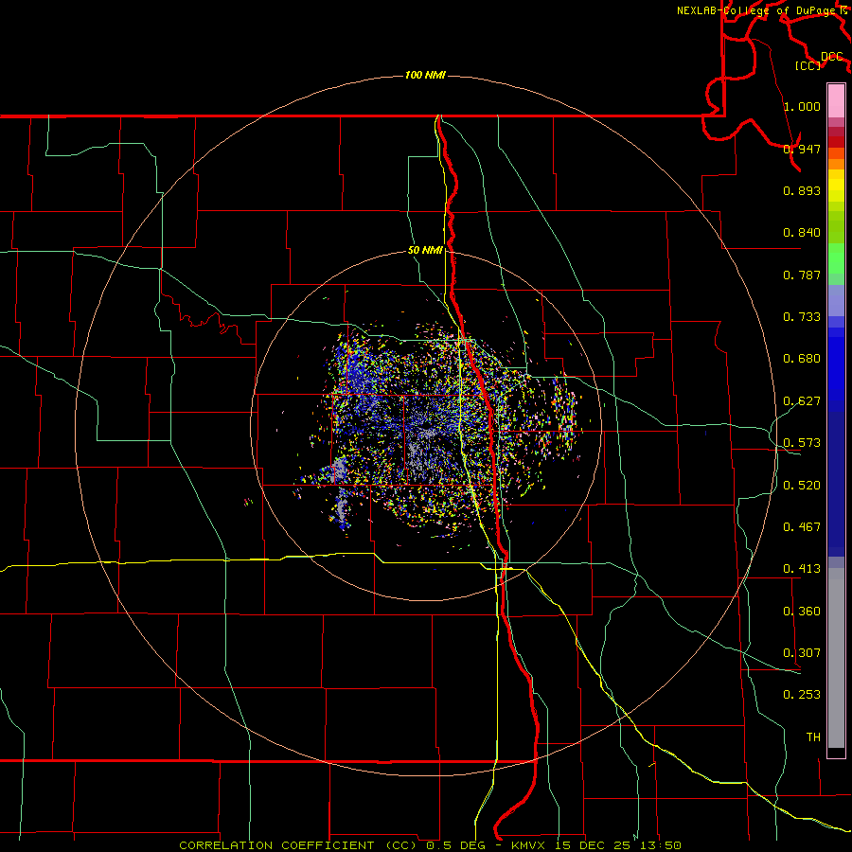The image size is (852, 852).
Task: Click the NEXLAB-College of DuPage label
Action: (x=758, y=10)
